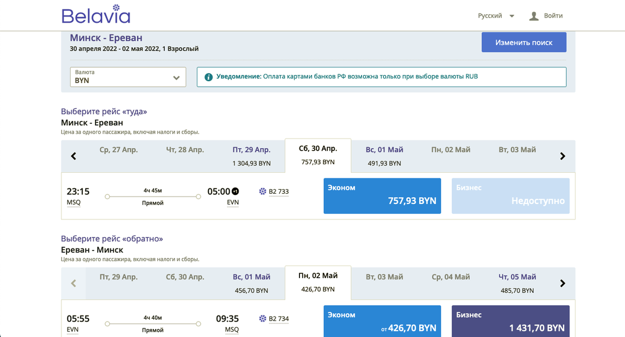Click the next dates arrow for outbound flight
The image size is (625, 337).
pos(562,156)
